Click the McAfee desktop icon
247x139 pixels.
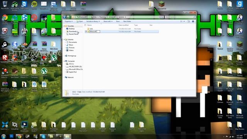pos(5,32)
